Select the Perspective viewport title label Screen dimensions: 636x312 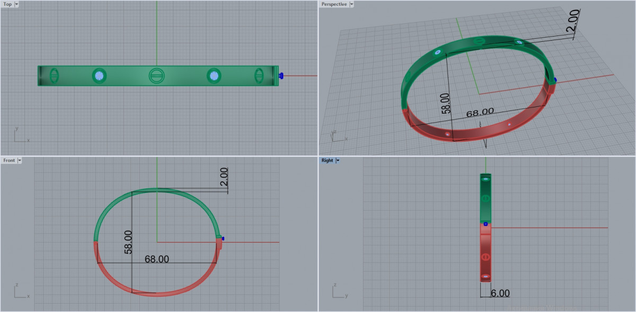click(x=334, y=4)
